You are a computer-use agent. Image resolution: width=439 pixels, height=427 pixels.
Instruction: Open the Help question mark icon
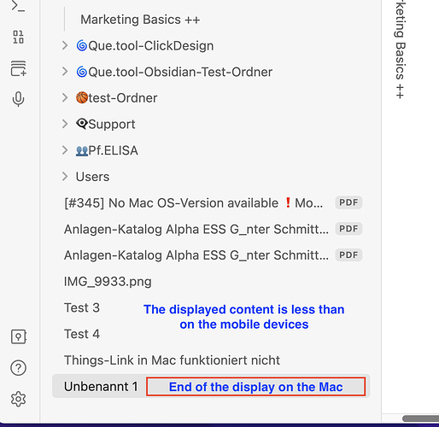point(18,368)
